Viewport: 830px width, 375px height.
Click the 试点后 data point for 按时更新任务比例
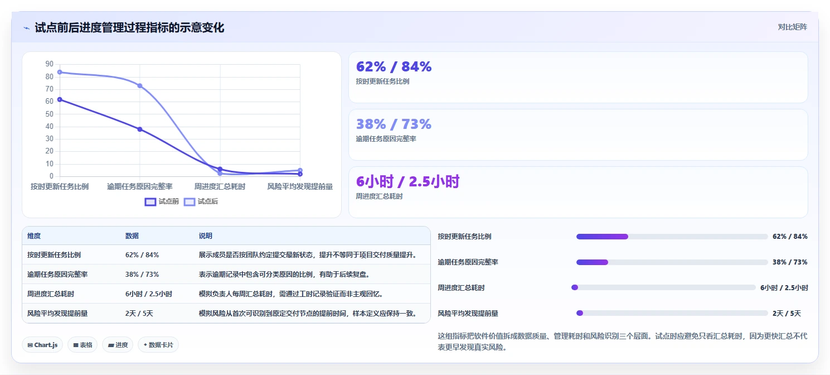60,72
